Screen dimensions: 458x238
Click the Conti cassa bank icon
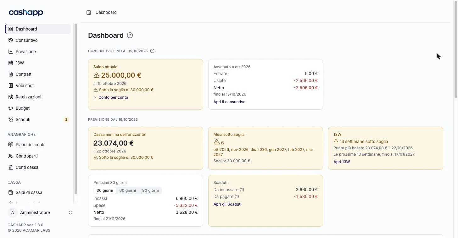pyautogui.click(x=11, y=167)
